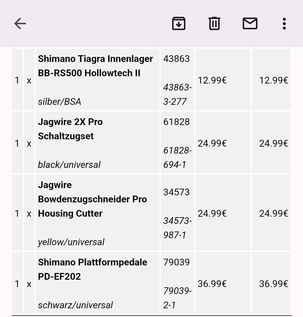Click the yellow/universal variant text

(71, 242)
